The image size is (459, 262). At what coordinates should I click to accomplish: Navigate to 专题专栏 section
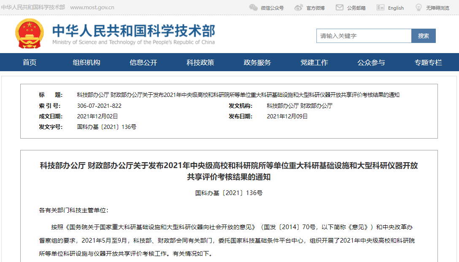point(428,62)
